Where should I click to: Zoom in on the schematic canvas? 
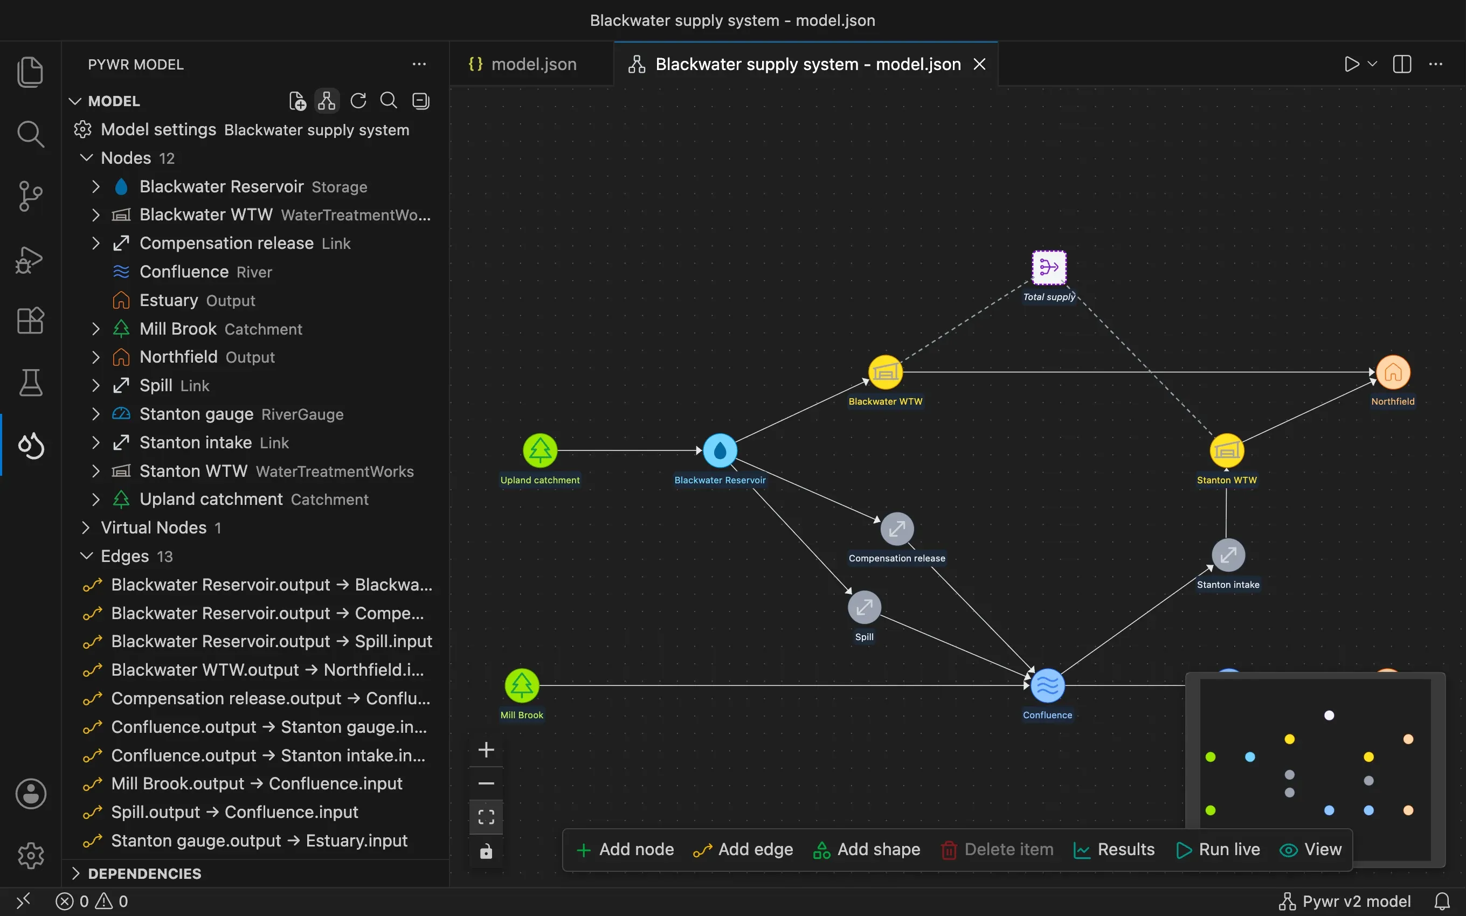click(x=486, y=750)
